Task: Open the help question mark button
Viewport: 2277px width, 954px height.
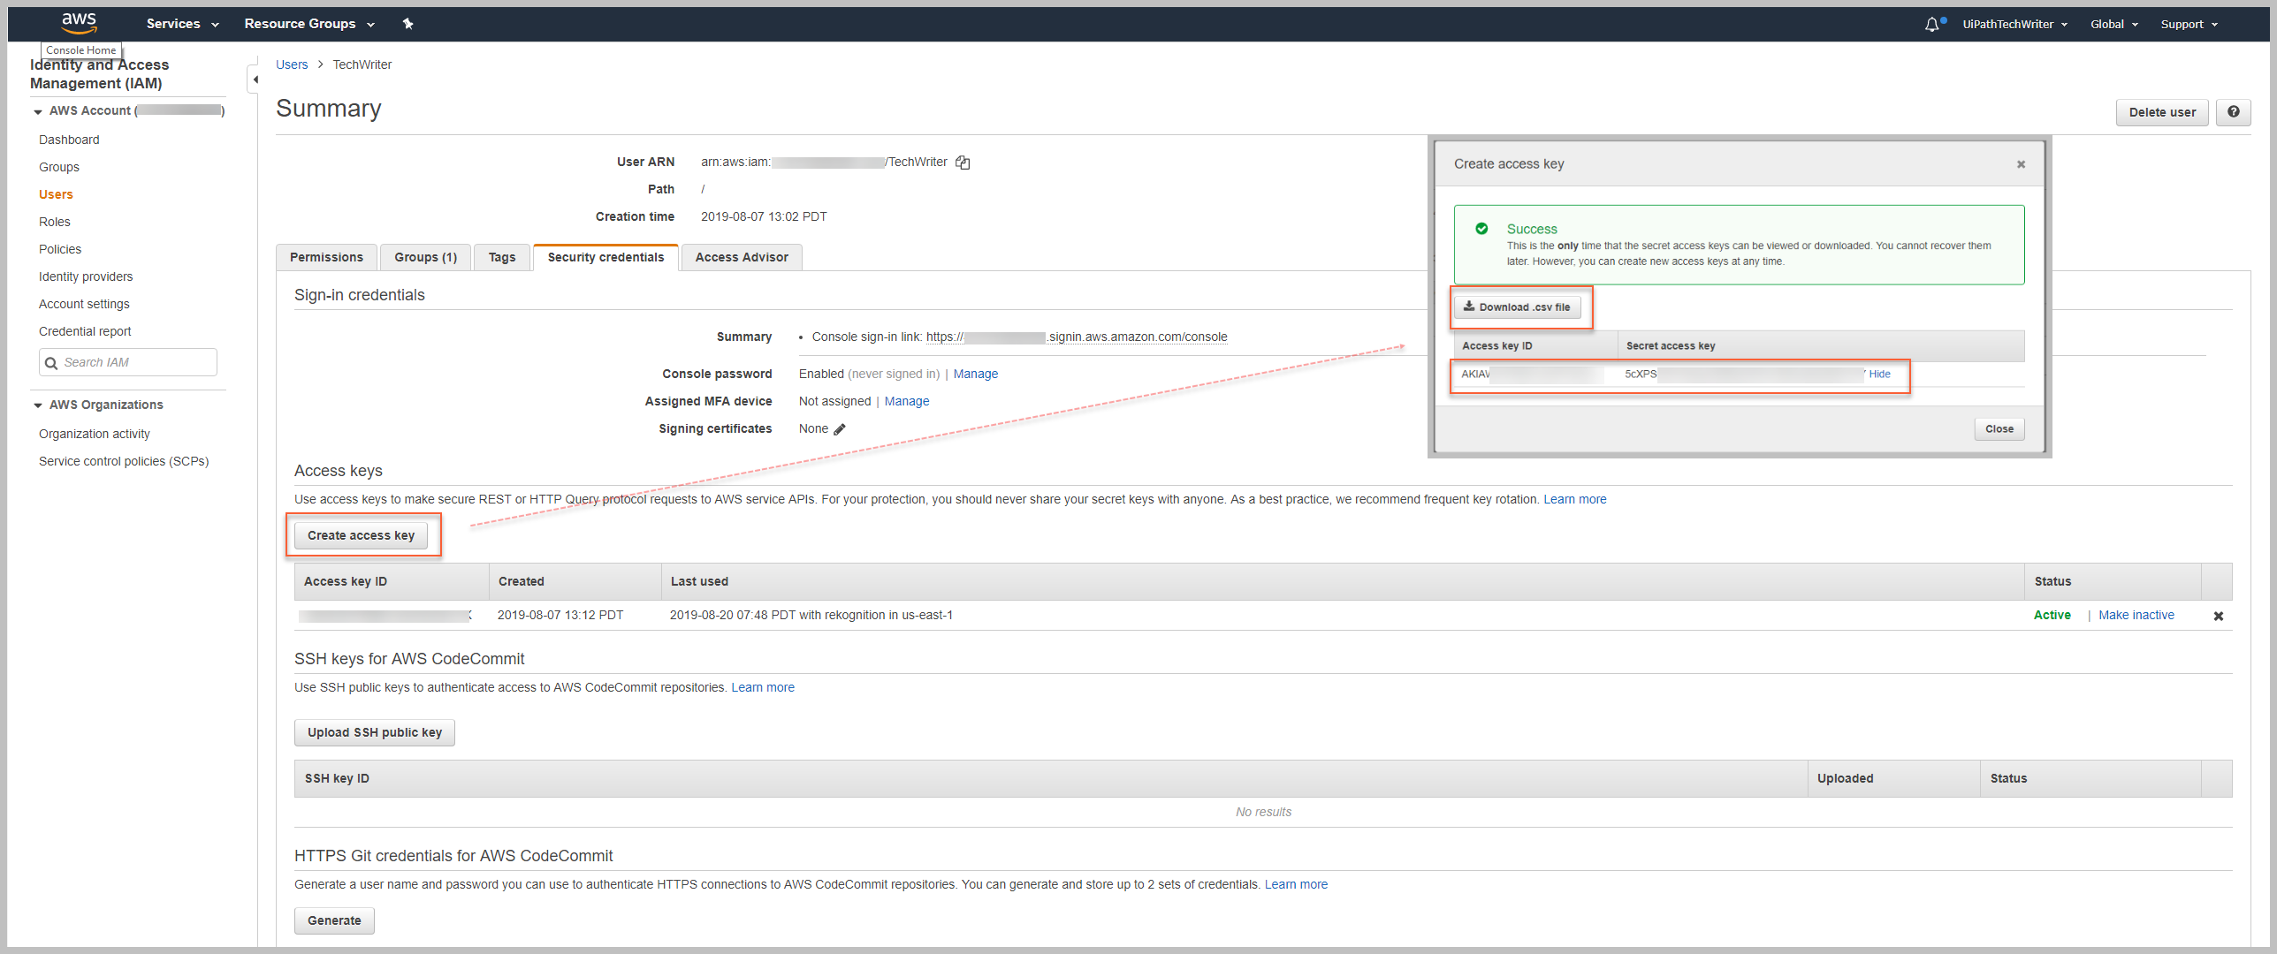Action: coord(2233,112)
